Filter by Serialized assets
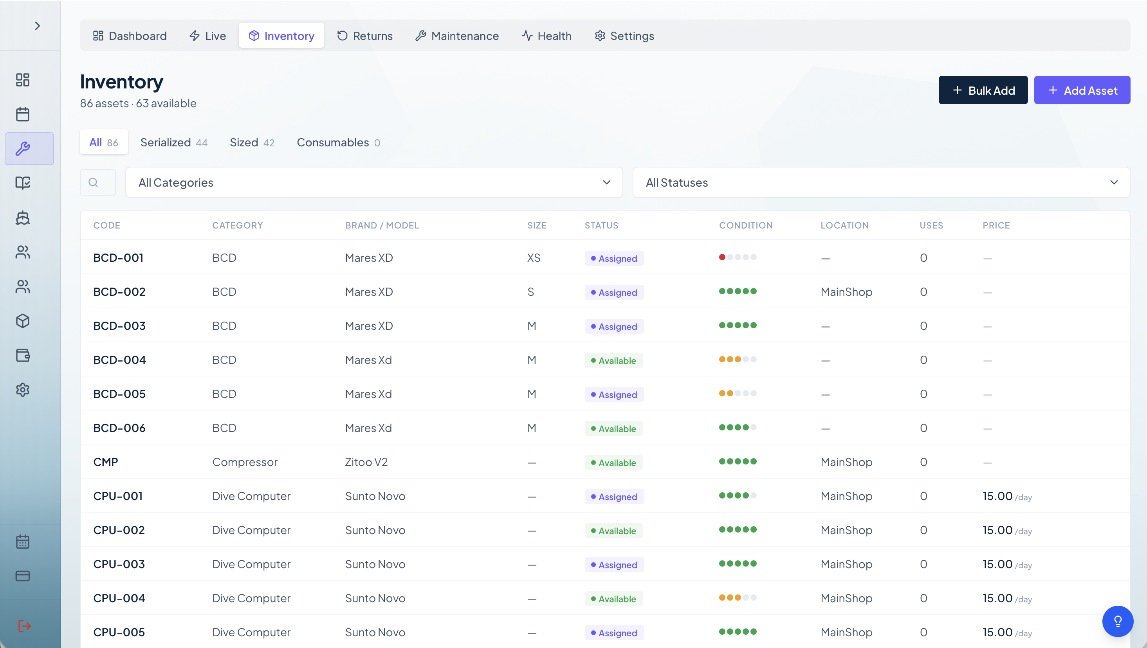 click(174, 142)
